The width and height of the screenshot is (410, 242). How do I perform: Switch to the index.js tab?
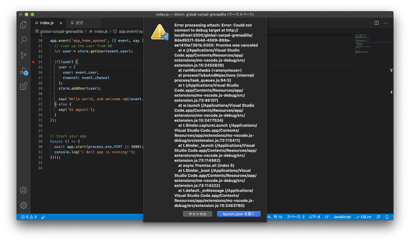pos(47,23)
